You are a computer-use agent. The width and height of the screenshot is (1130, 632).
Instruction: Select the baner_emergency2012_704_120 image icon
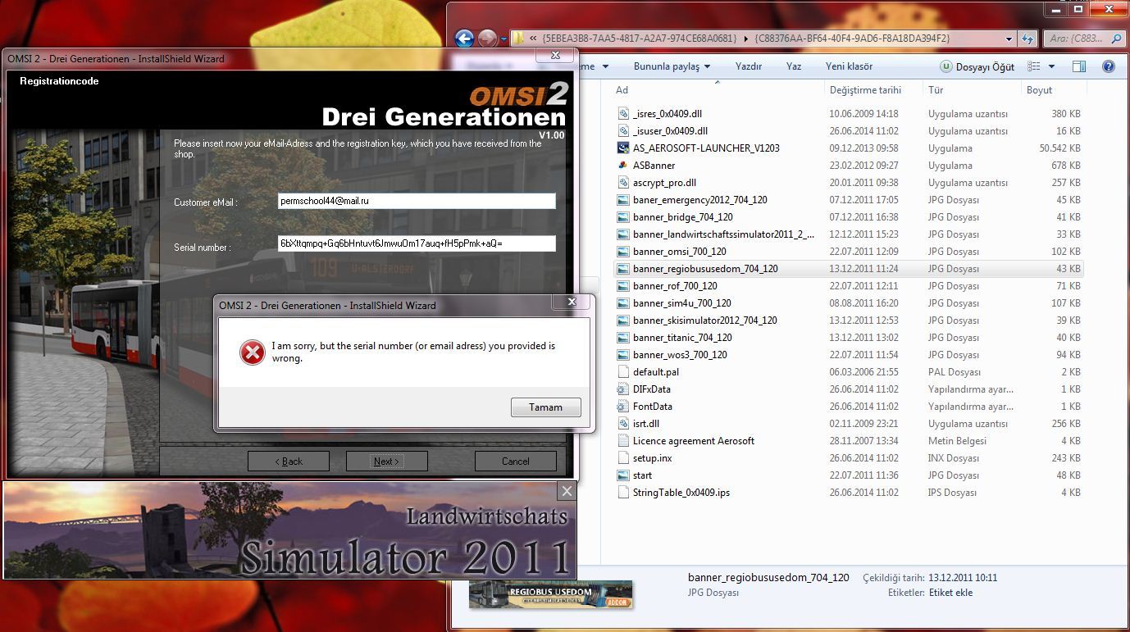point(623,200)
